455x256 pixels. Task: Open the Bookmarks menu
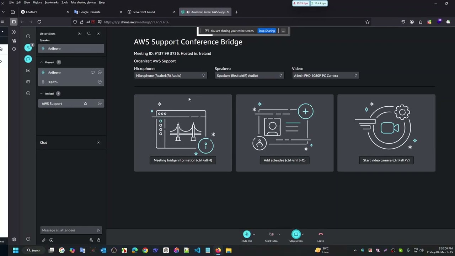click(52, 2)
